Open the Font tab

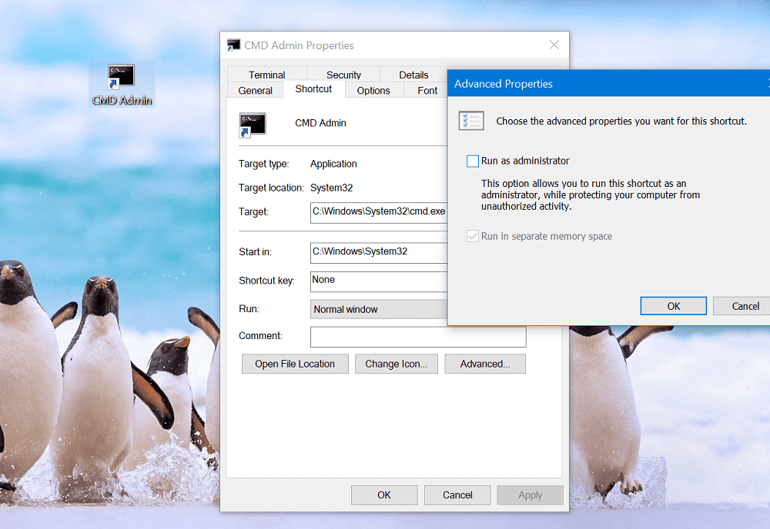(x=427, y=90)
